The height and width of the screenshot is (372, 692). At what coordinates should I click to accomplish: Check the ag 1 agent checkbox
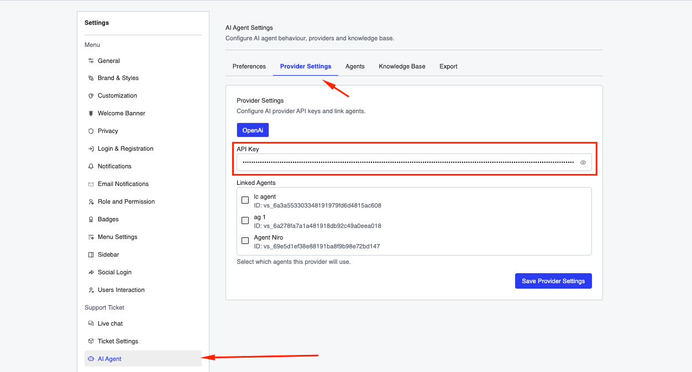(x=245, y=221)
